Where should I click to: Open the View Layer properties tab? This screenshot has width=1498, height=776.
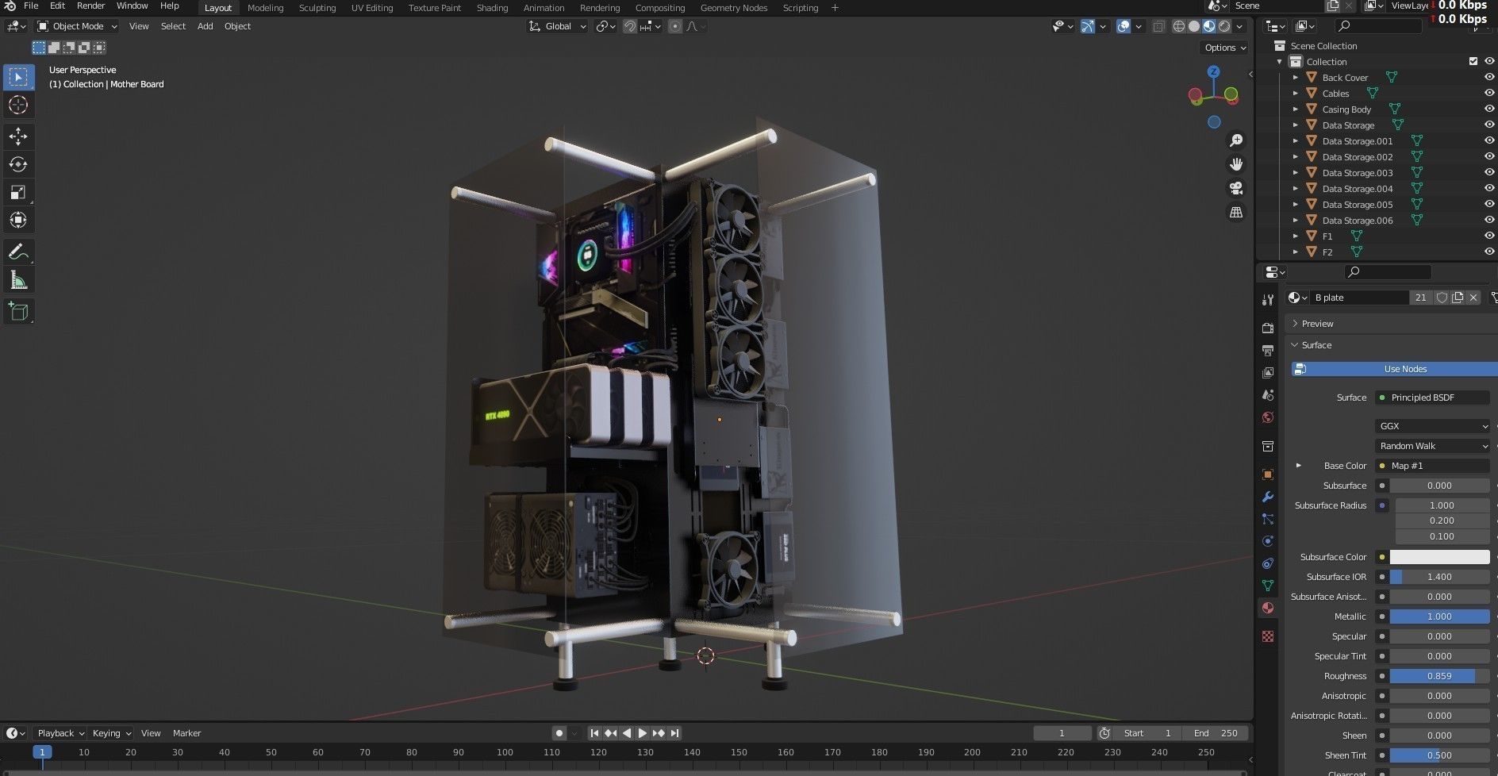1268,372
